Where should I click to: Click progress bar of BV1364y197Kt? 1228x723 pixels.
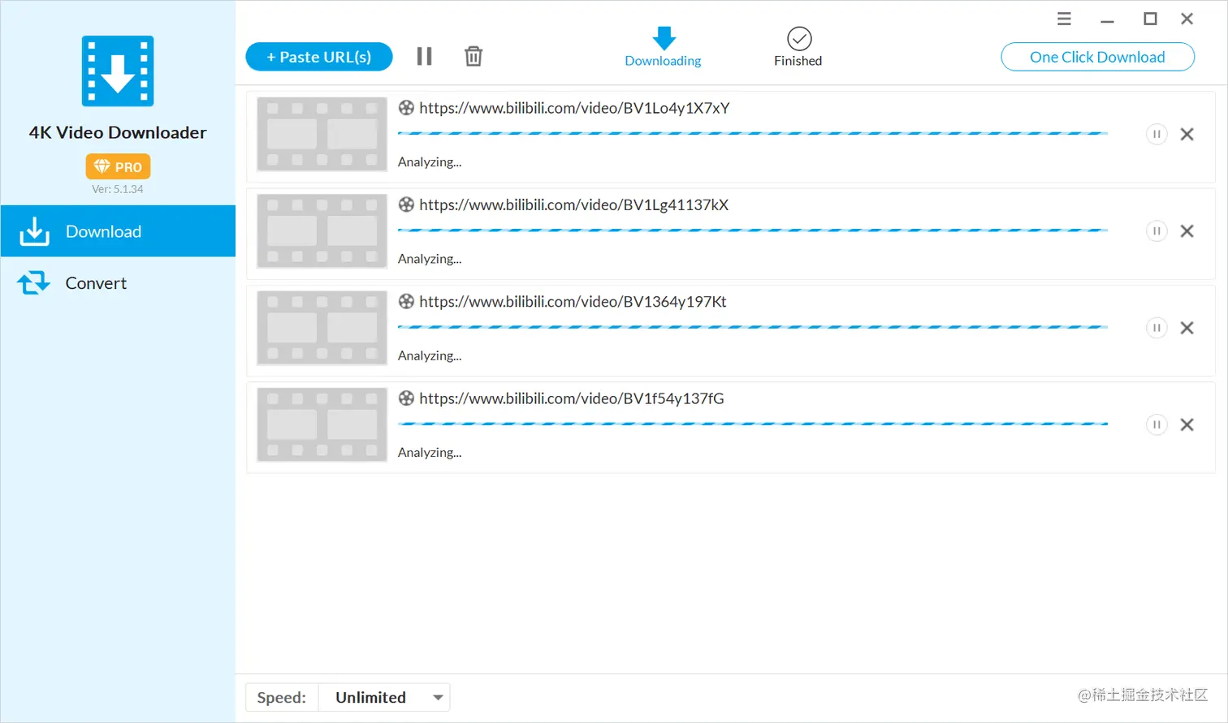click(753, 327)
